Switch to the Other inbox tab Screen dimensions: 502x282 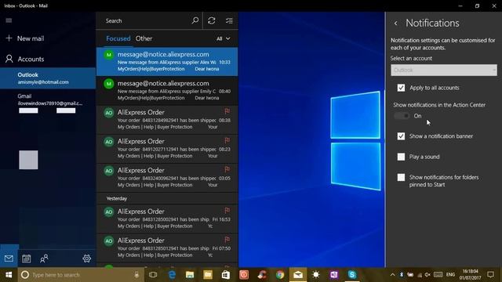tap(144, 38)
